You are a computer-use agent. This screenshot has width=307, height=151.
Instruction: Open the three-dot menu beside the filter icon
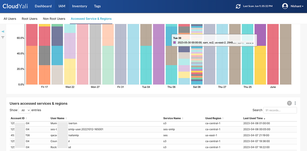pyautogui.click(x=295, y=103)
